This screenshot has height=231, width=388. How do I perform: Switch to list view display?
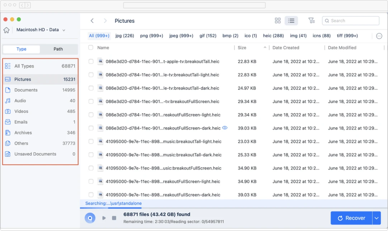[x=291, y=20]
